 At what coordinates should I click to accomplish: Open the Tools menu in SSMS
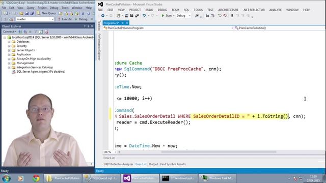[65, 8]
